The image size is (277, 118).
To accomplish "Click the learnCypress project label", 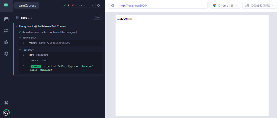I will click(x=27, y=6).
